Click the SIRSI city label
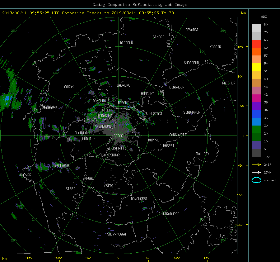Screen dimensions: 280x262 point(70,189)
